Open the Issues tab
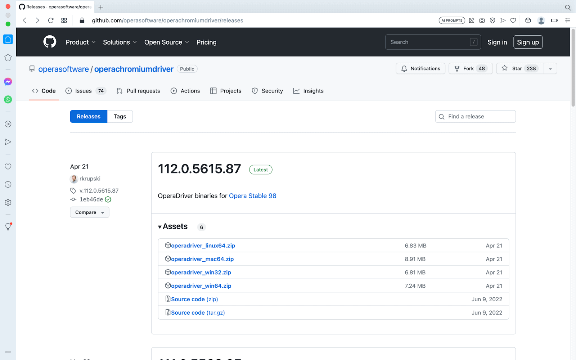 pos(86,91)
